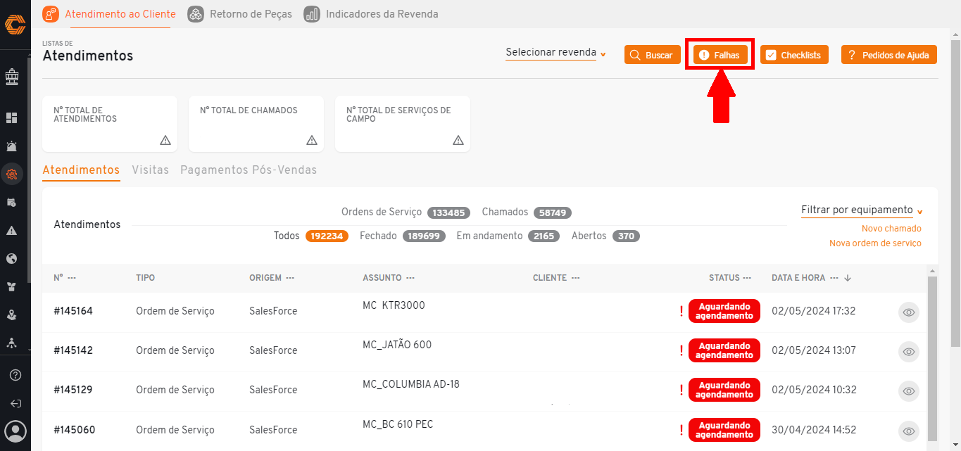The height and width of the screenshot is (451, 961).
Task: View details of order #145060 eye icon
Action: (x=909, y=431)
